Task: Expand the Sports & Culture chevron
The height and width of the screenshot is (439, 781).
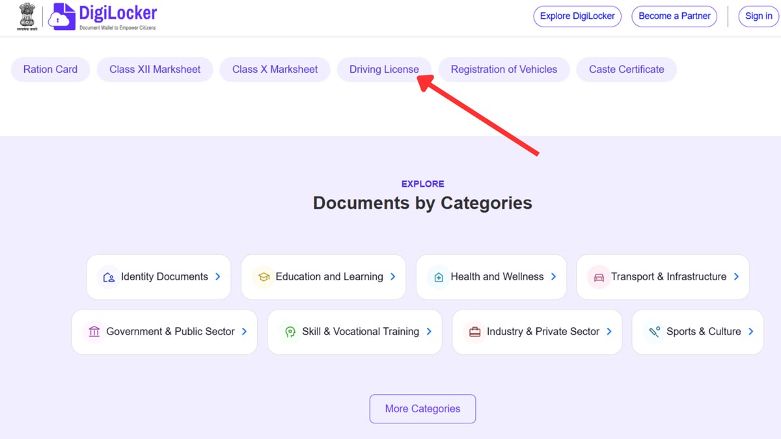Action: (752, 331)
